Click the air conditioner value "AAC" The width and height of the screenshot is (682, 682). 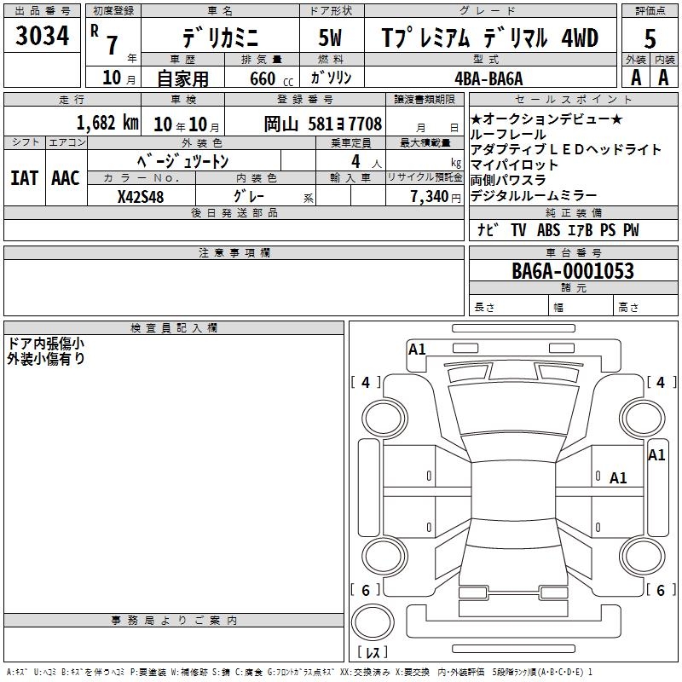[x=66, y=178]
